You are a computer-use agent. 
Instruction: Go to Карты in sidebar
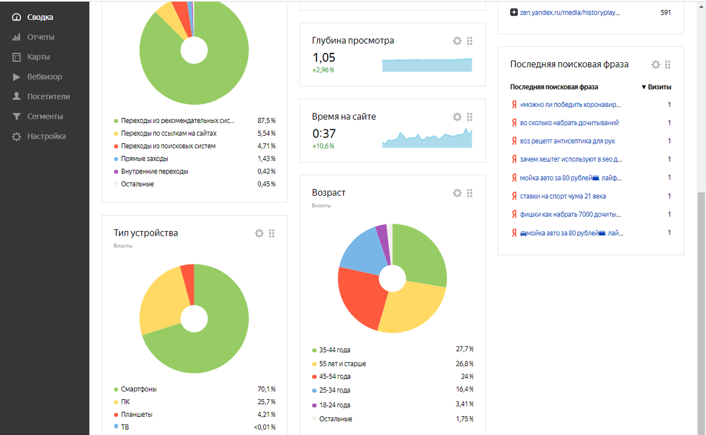click(x=38, y=57)
